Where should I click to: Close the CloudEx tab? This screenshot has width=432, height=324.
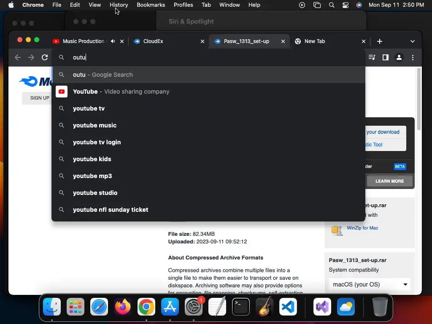202,41
